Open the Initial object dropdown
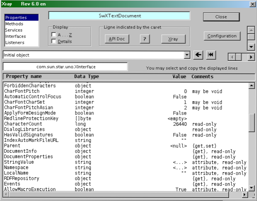Screen dimensions: 257x201 point(187,55)
